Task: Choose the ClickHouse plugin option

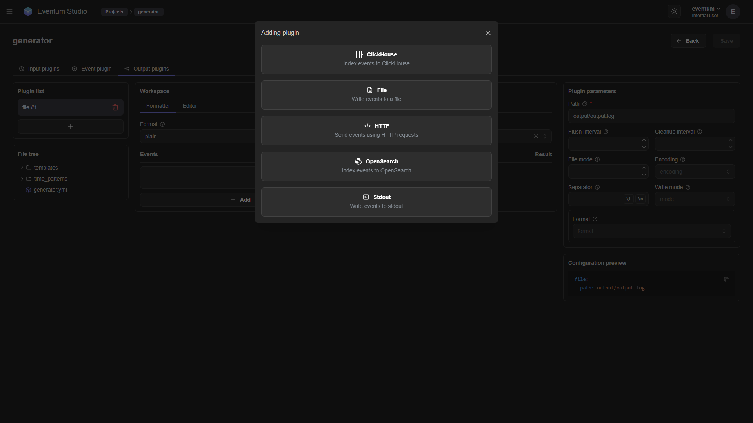Action: coord(376,59)
